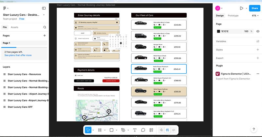Viewport: 262px width, 137px height.
Task: Open the 41% zoom dropdown
Action: tap(255, 16)
